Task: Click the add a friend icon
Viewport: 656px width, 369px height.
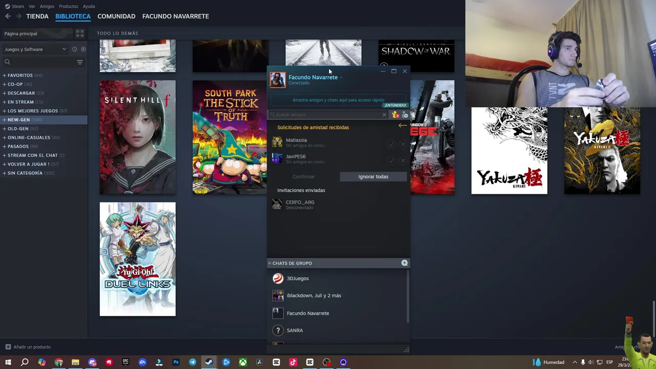Action: coord(405,115)
